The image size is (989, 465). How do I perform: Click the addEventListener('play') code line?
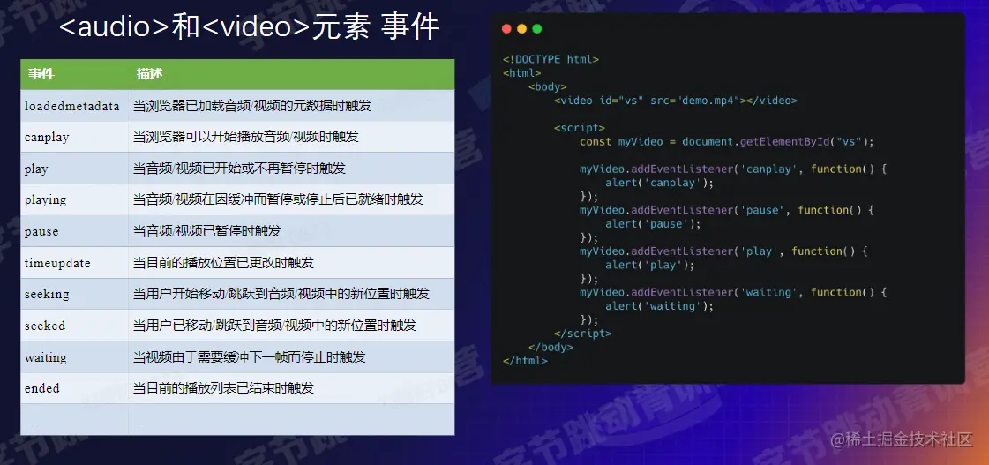click(x=724, y=251)
